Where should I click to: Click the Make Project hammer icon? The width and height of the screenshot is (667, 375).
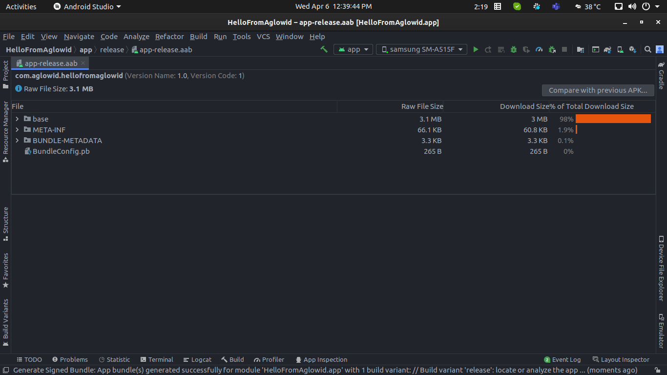tap(324, 49)
